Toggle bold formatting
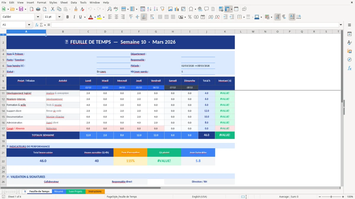The width and height of the screenshot is (355, 199). [67, 17]
